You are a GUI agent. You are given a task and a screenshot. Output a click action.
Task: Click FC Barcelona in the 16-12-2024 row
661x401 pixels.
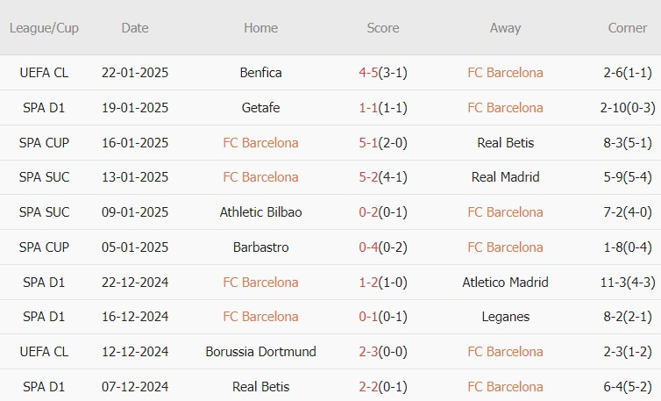pyautogui.click(x=260, y=317)
